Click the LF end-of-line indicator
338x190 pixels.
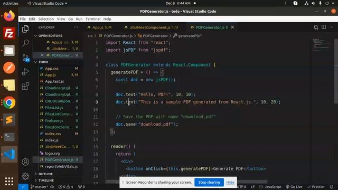(x=252, y=187)
